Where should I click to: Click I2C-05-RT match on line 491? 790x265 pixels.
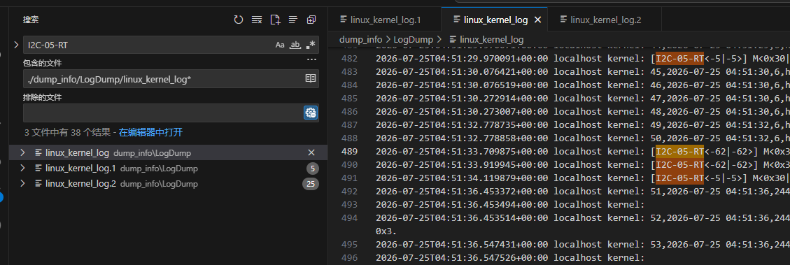679,178
